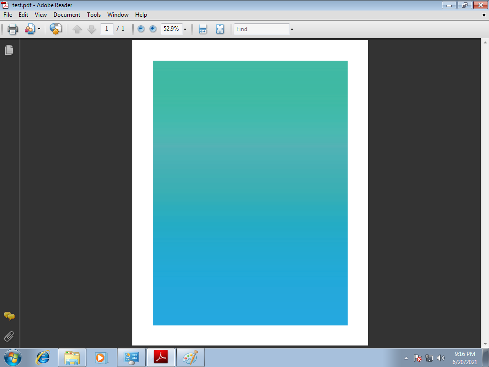
Task: Expand the zoom percentage dropdown
Action: pos(185,29)
